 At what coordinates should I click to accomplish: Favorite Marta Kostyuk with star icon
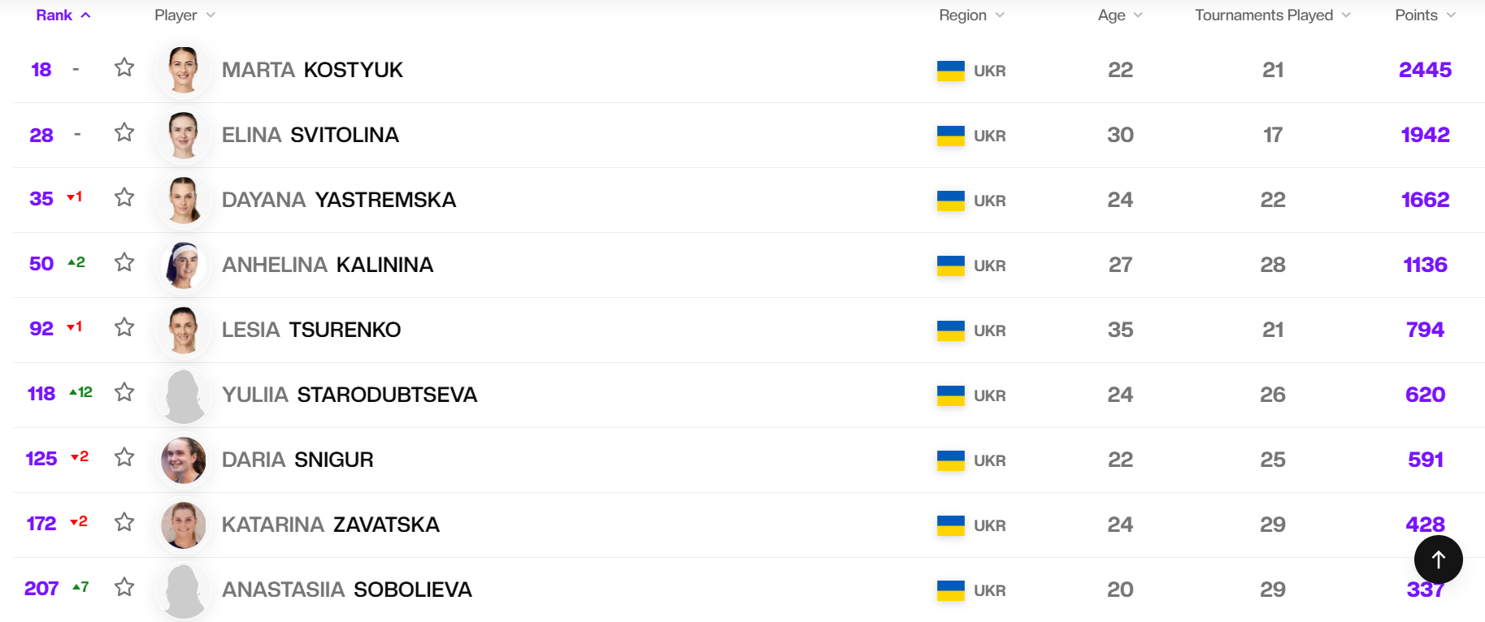point(124,67)
